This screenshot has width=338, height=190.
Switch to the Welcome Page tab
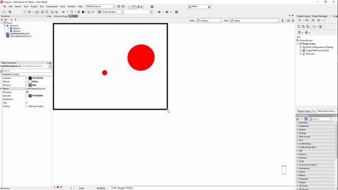click(61, 16)
